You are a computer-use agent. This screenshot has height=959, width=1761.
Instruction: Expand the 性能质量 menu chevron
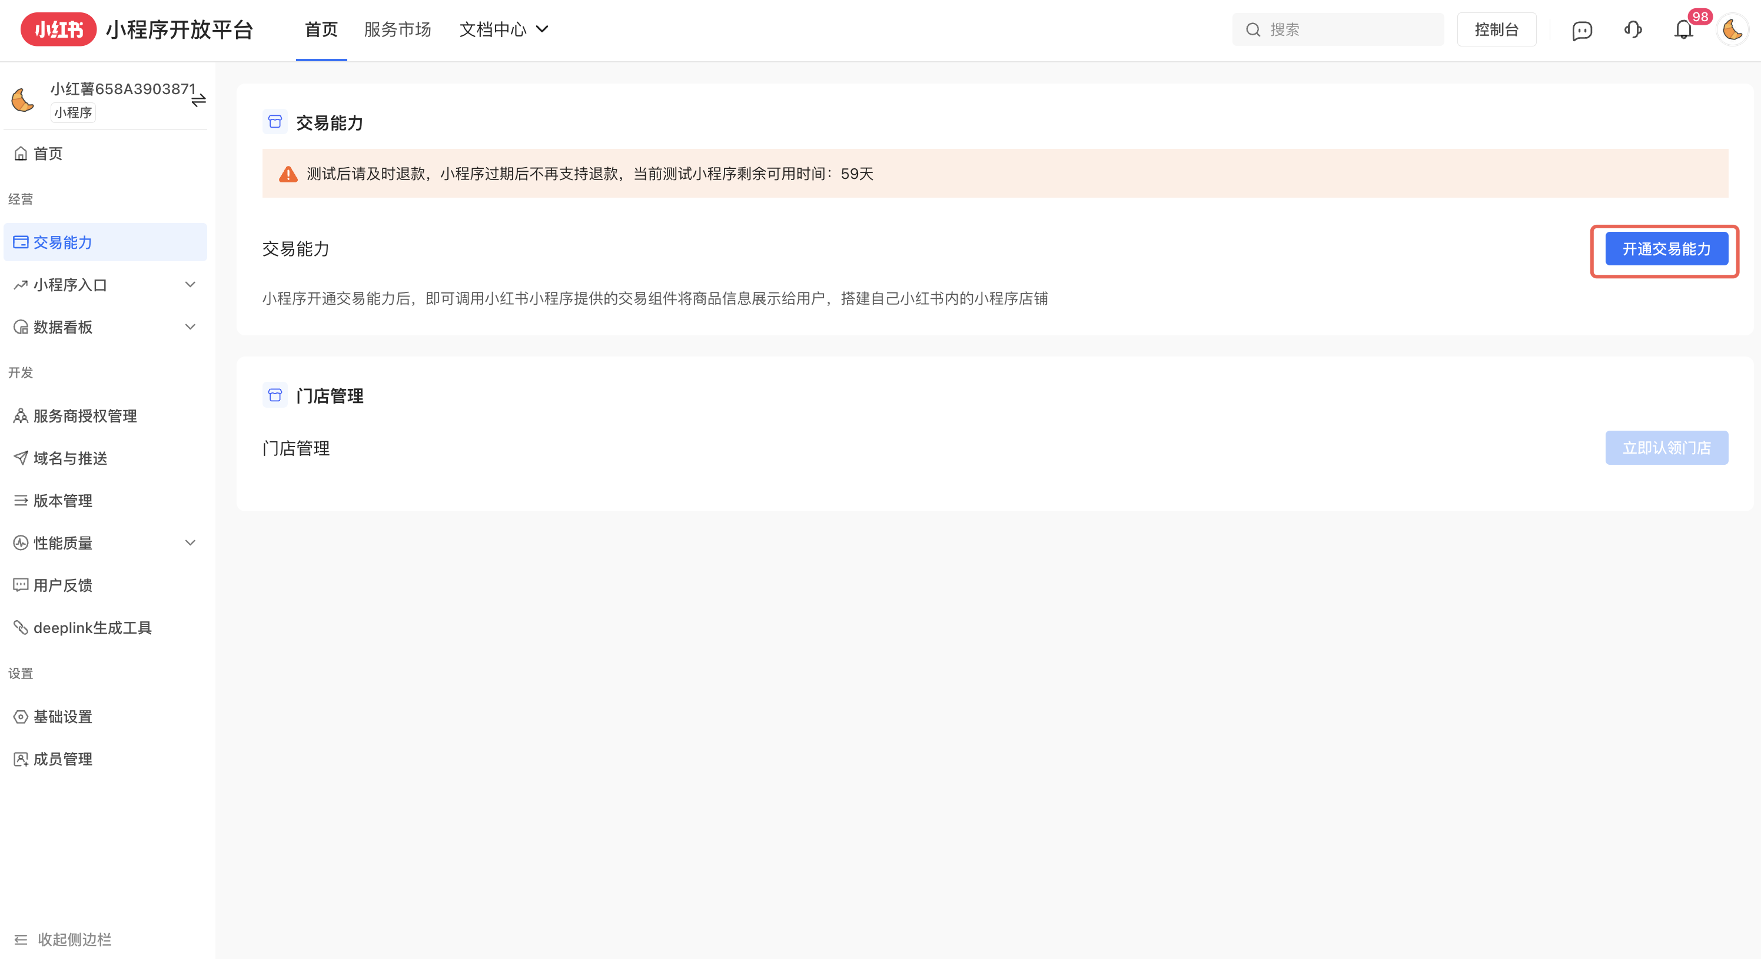pos(190,542)
